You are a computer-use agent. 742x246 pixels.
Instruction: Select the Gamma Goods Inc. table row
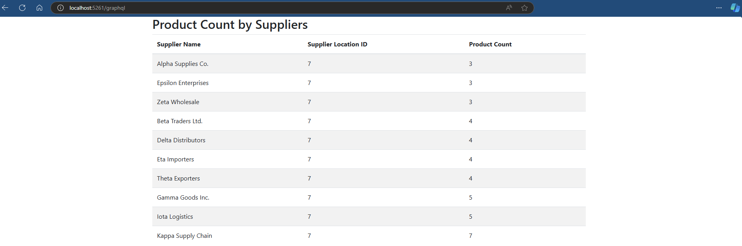tap(183, 197)
